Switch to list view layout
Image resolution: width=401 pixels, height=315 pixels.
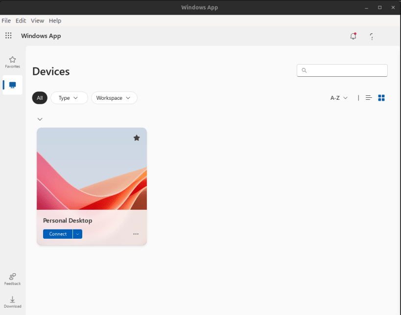pos(369,98)
